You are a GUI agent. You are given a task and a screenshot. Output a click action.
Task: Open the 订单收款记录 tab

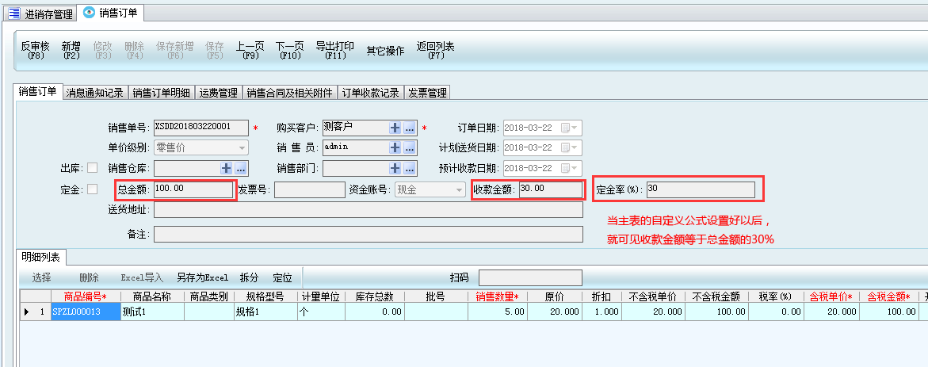pyautogui.click(x=370, y=93)
